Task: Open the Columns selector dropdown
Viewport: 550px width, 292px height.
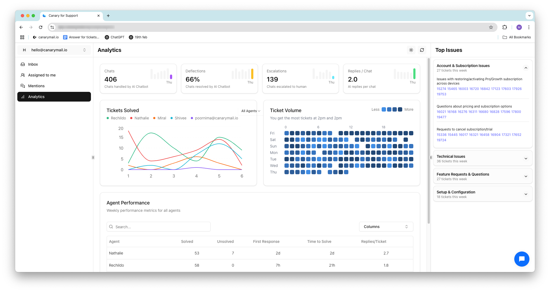Action: [386, 227]
